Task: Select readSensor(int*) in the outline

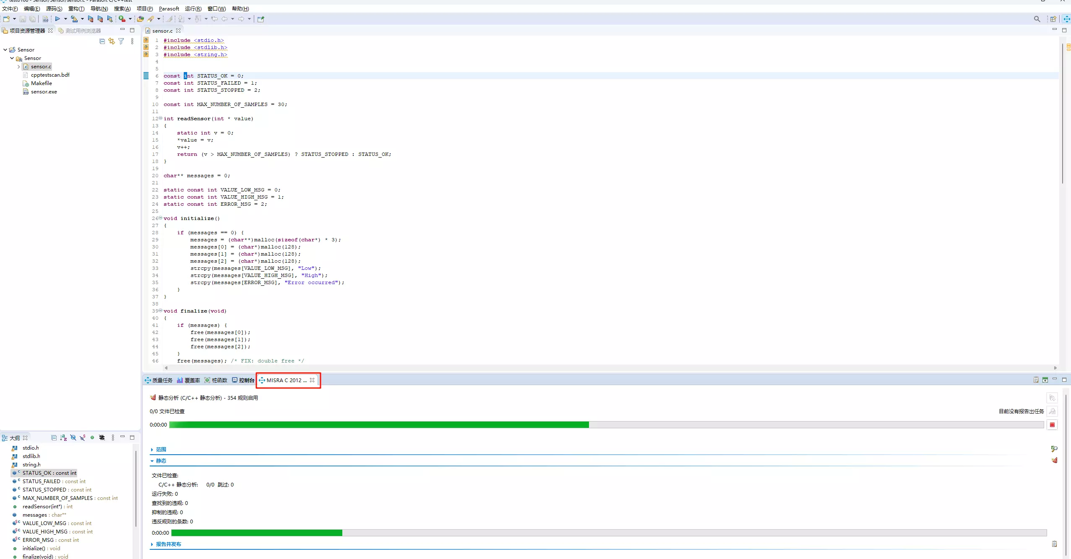Action: pos(42,506)
